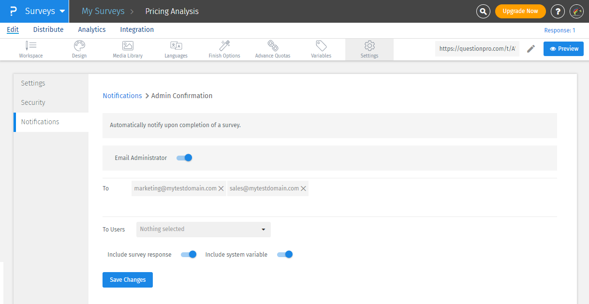Toggle Include survey response switch
Screen dimensions: 589x304
click(x=189, y=254)
